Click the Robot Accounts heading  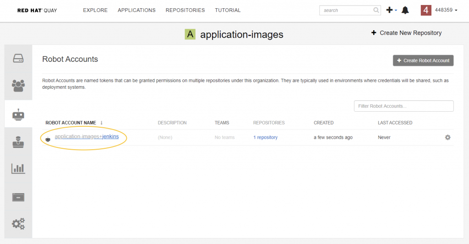pyautogui.click(x=70, y=59)
